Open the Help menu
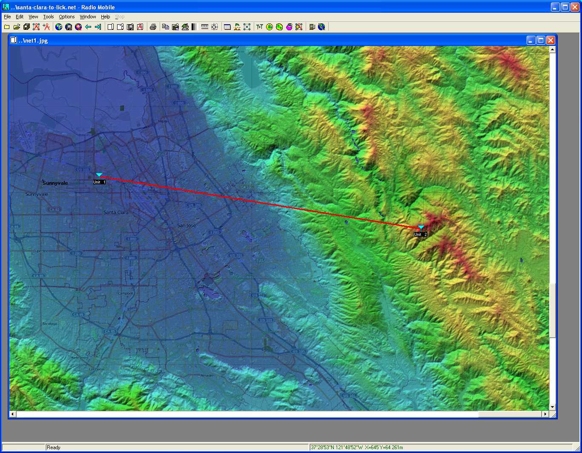 pyautogui.click(x=105, y=17)
